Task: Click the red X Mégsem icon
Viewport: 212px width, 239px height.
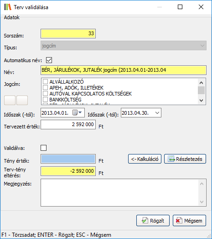Action: (179, 221)
